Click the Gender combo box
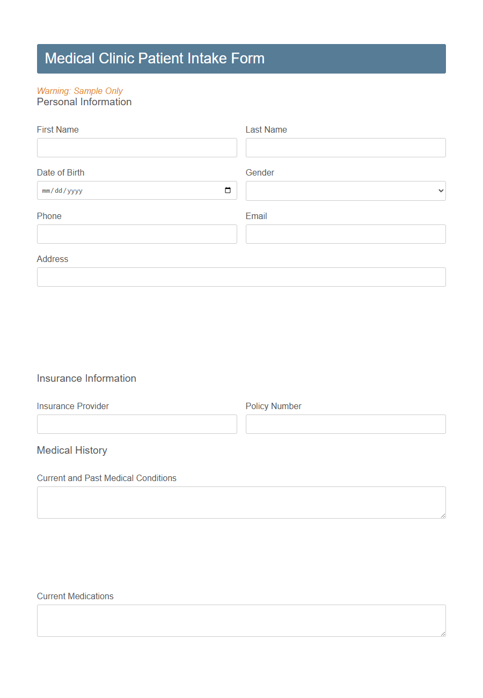 [x=345, y=191]
